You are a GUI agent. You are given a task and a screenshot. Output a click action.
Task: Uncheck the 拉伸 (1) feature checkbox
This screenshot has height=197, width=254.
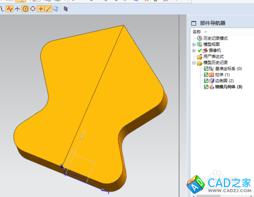[206, 75]
